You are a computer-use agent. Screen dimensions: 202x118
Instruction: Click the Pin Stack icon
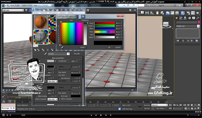point(178,41)
